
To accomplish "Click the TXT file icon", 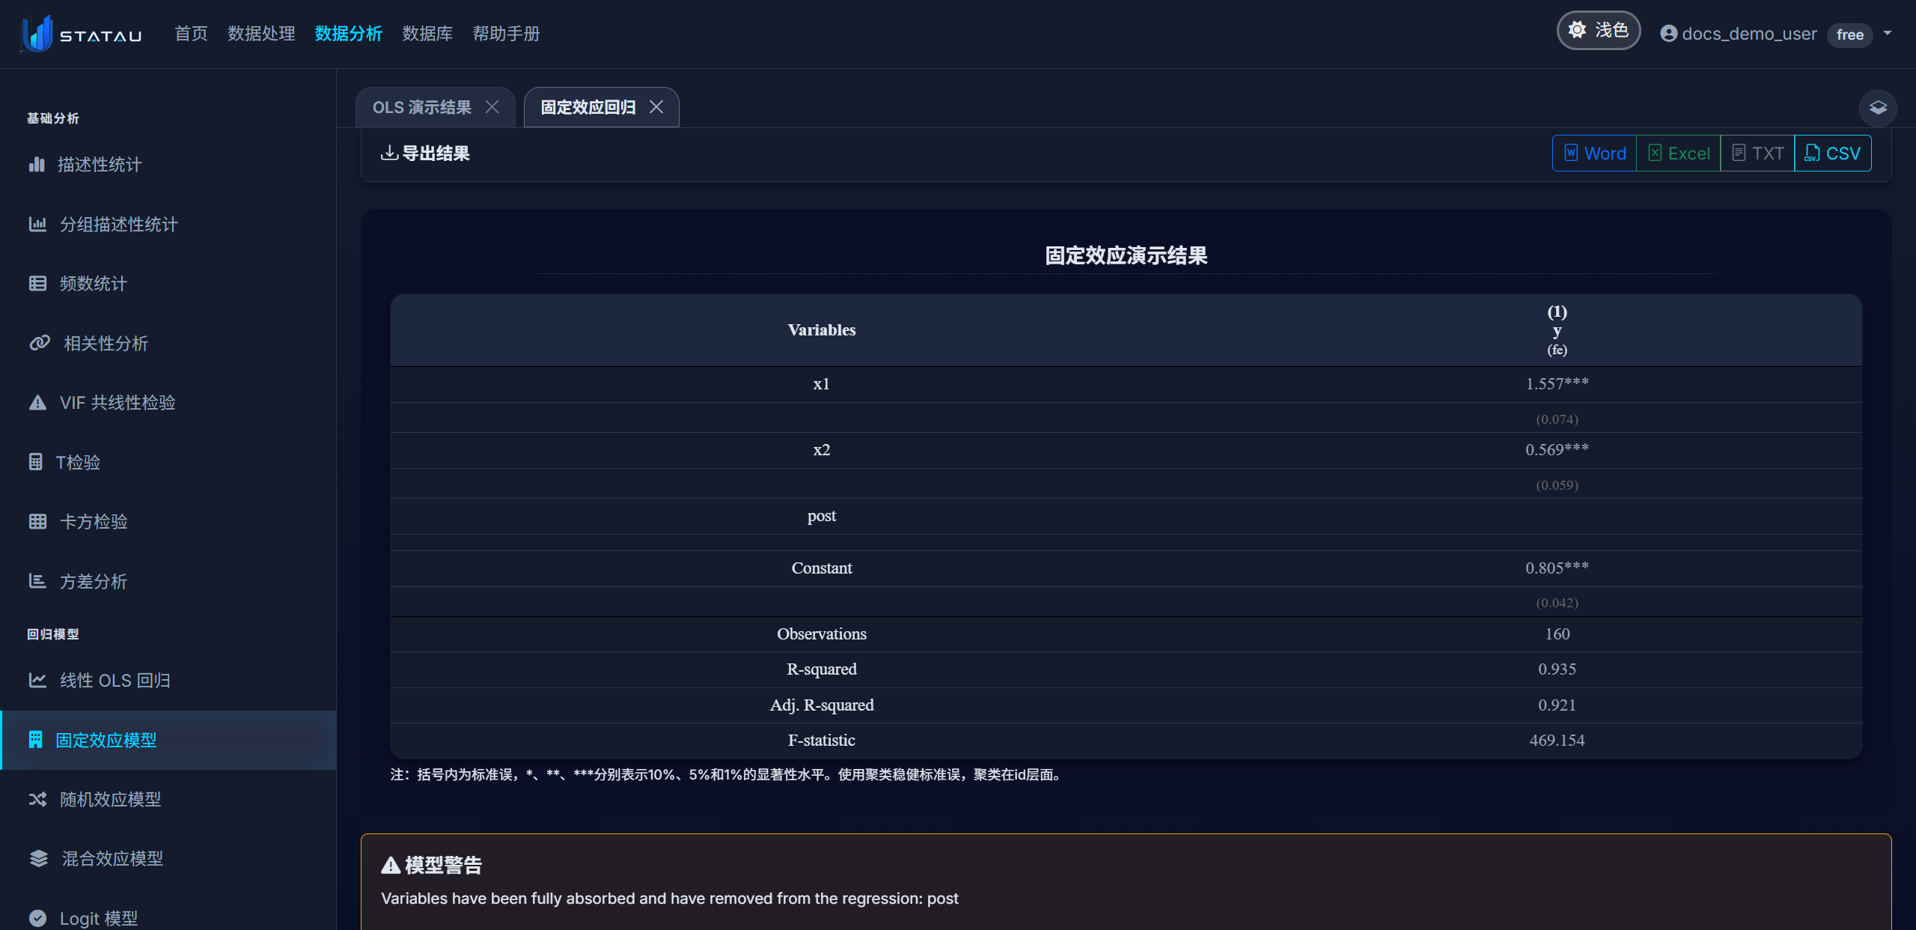I will (x=1739, y=153).
